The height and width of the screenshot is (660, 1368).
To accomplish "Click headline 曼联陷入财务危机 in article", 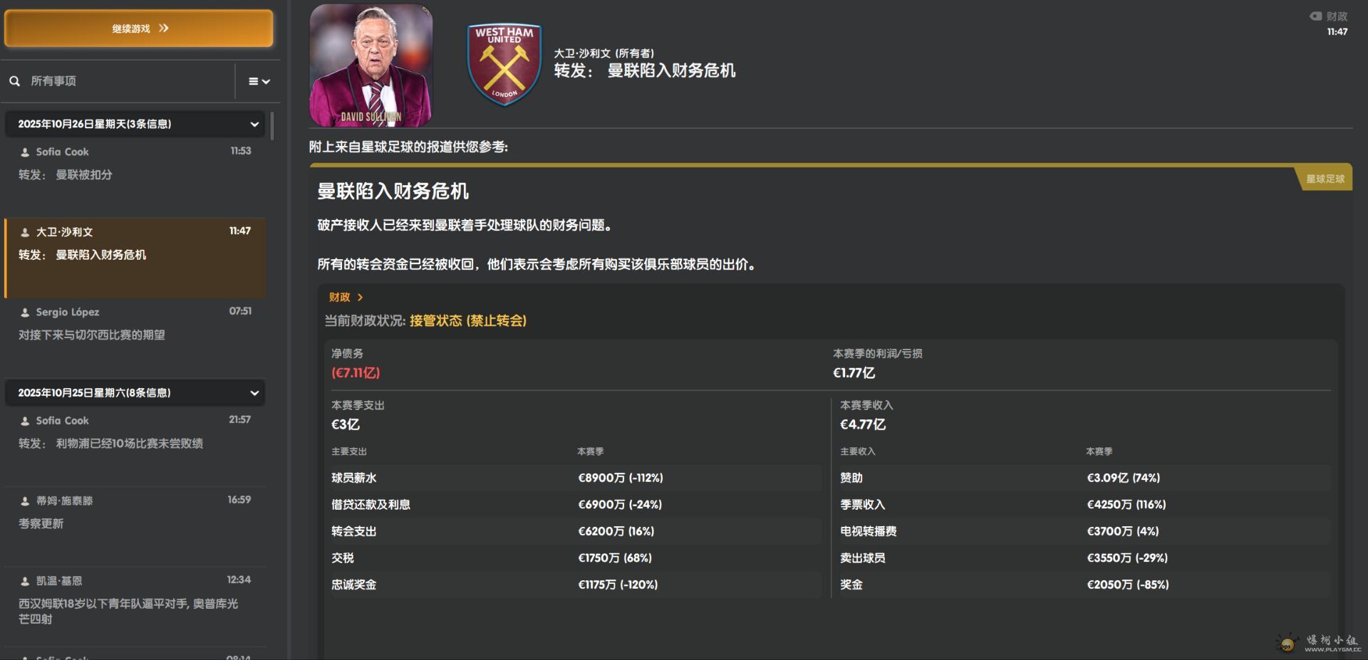I will [393, 191].
